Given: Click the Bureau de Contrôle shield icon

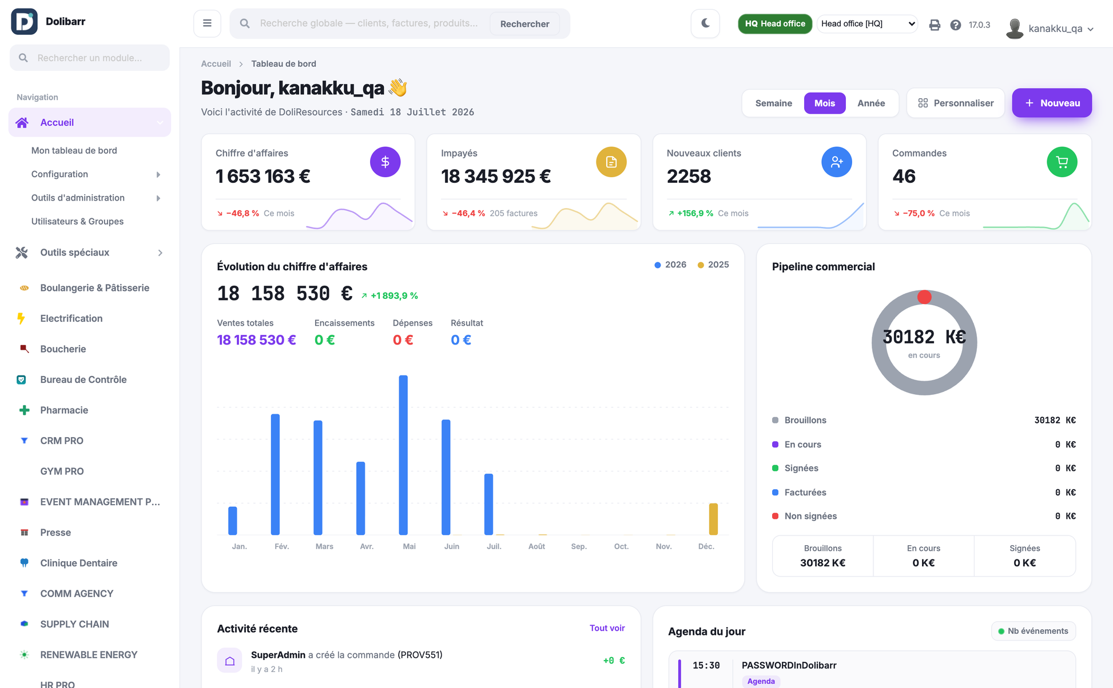Looking at the screenshot, I should coord(21,379).
